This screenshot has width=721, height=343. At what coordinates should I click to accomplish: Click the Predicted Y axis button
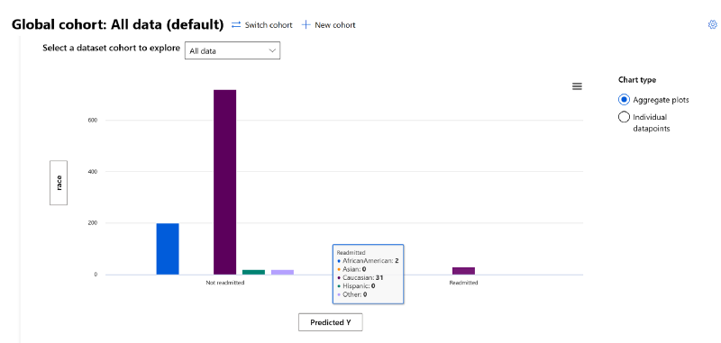330,322
